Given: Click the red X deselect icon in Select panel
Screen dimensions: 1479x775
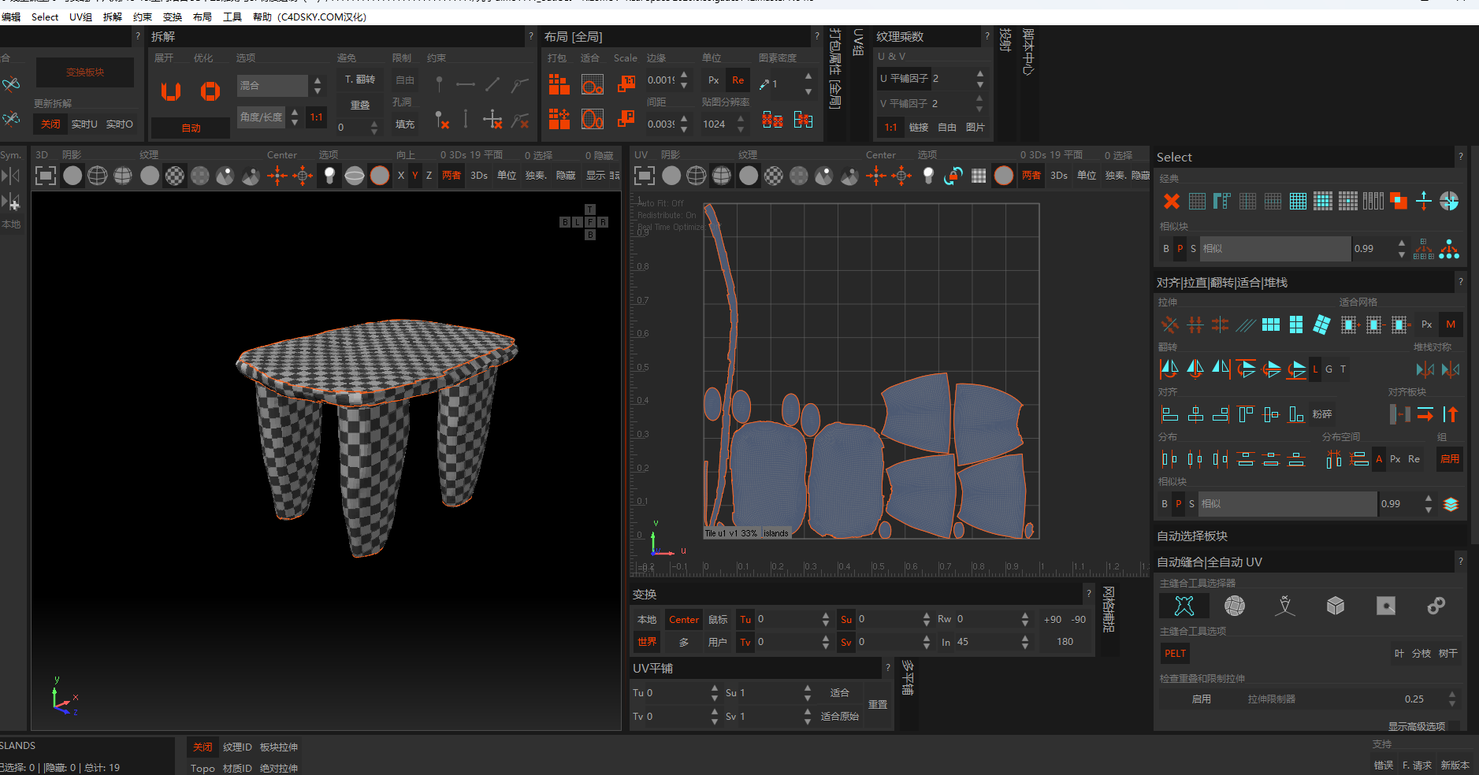Looking at the screenshot, I should (x=1172, y=201).
